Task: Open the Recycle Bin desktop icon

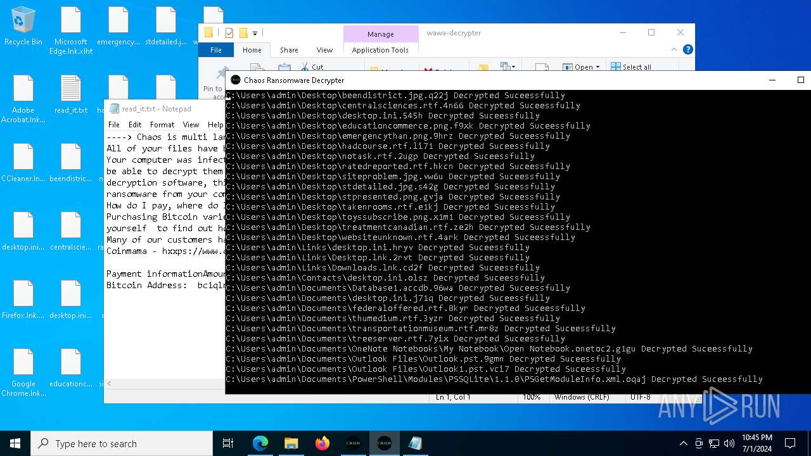Action: [23, 27]
